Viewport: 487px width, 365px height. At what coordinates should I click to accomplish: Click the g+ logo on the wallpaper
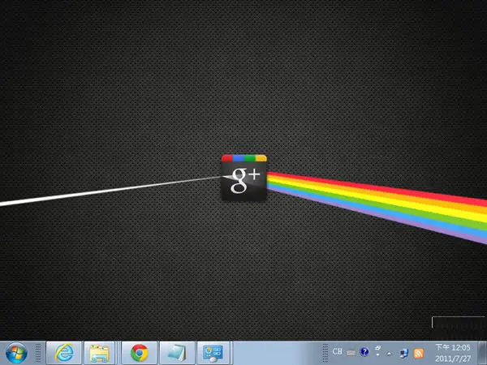click(243, 178)
